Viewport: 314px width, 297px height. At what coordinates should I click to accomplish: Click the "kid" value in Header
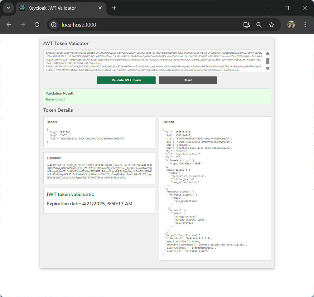pos(93,139)
